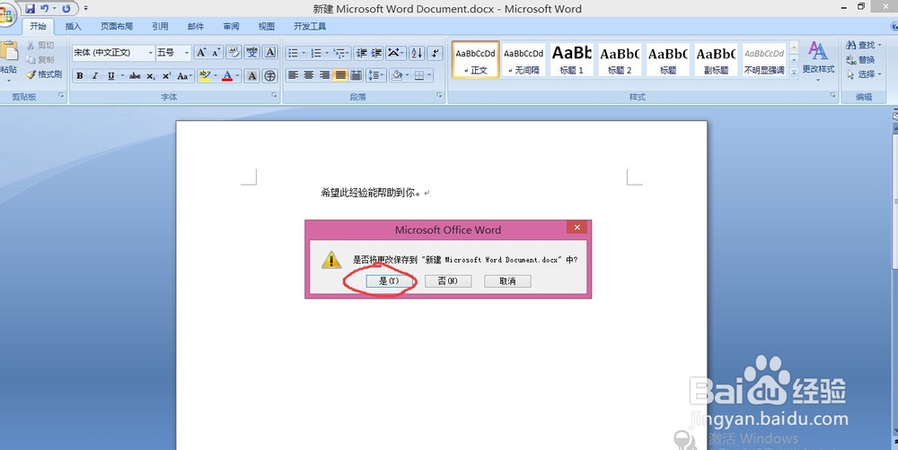Click the bulleted list icon
898x450 pixels.
tap(293, 53)
